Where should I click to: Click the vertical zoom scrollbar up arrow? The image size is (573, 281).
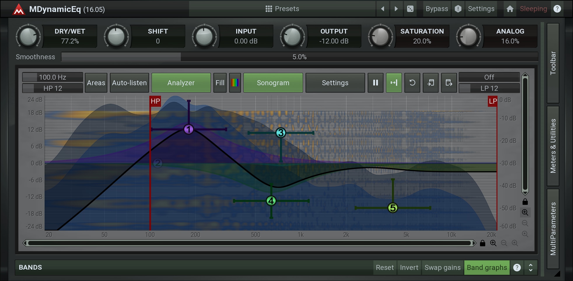pyautogui.click(x=525, y=75)
